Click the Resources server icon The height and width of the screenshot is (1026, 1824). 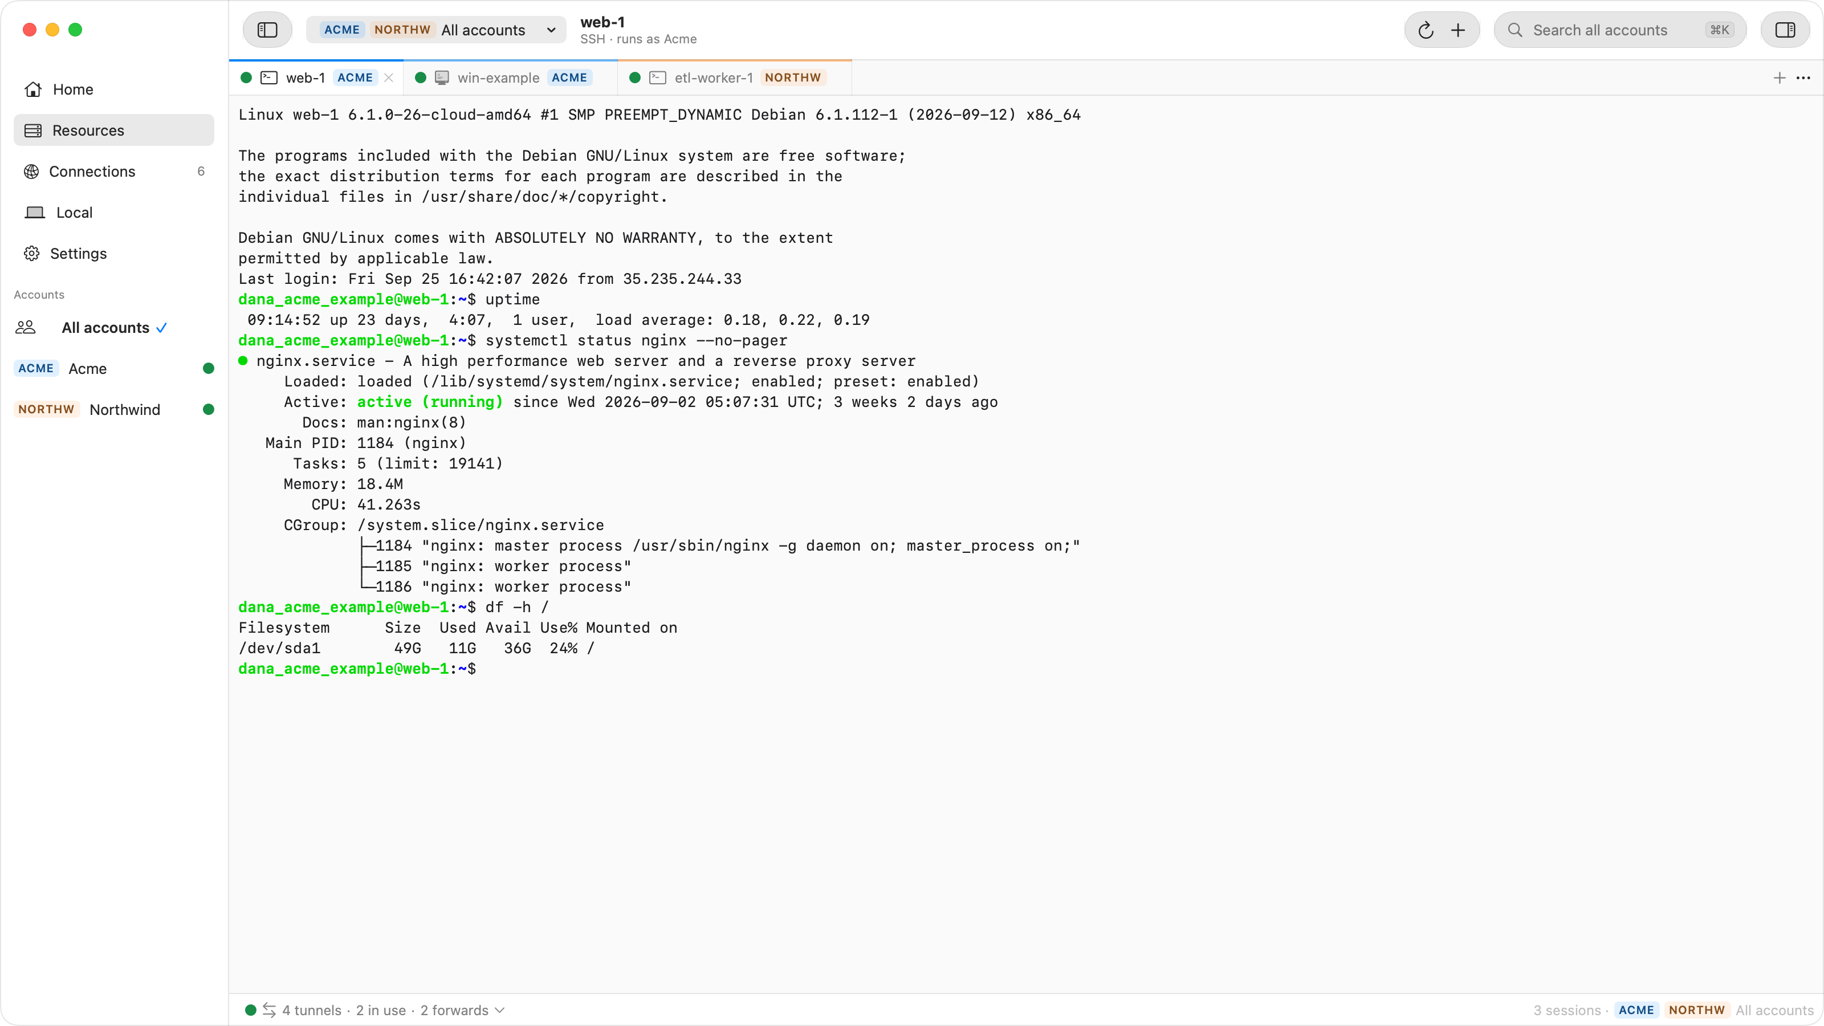pyautogui.click(x=32, y=131)
